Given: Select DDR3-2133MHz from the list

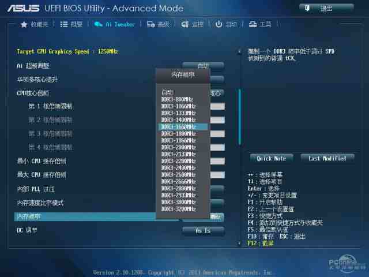Looking at the screenshot, I should tap(179, 154).
